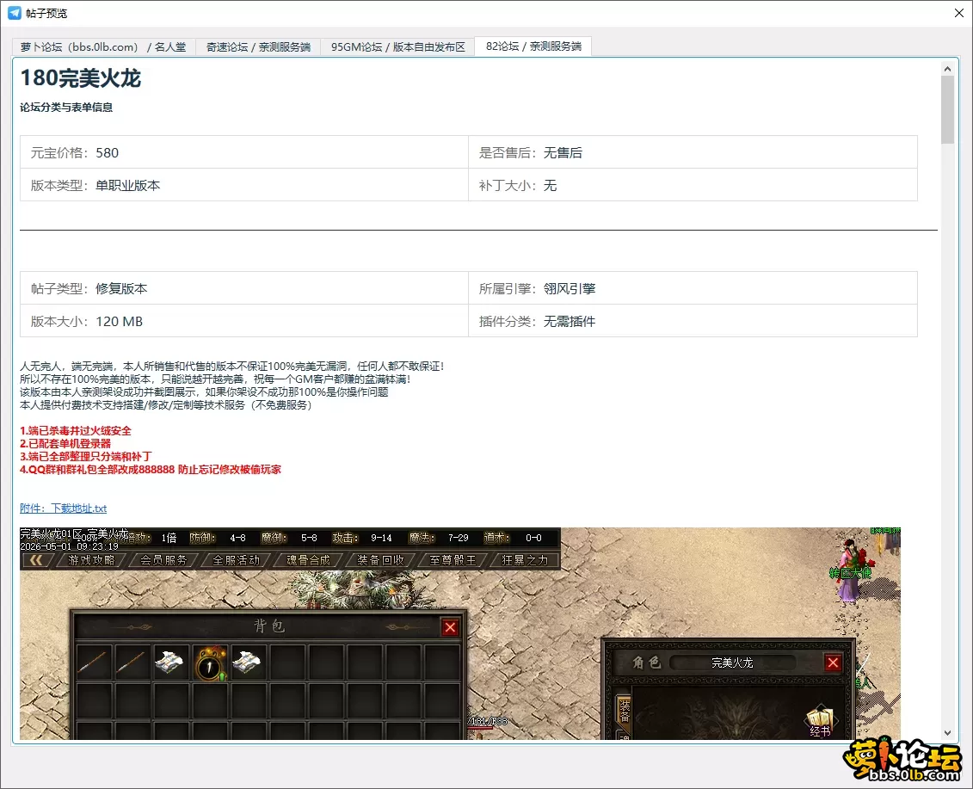Click the 版本大小: 120 MB cell

(244, 322)
